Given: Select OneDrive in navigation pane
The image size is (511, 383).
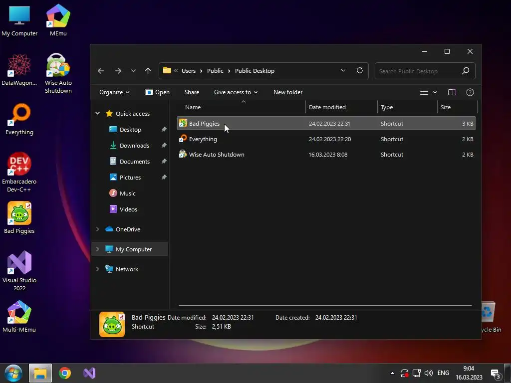Looking at the screenshot, I should pyautogui.click(x=128, y=229).
